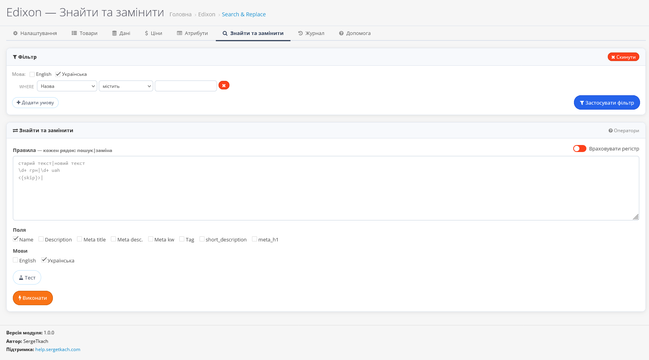The width and height of the screenshot is (649, 360).
Task: Check the Description field checkbox
Action: coord(41,239)
